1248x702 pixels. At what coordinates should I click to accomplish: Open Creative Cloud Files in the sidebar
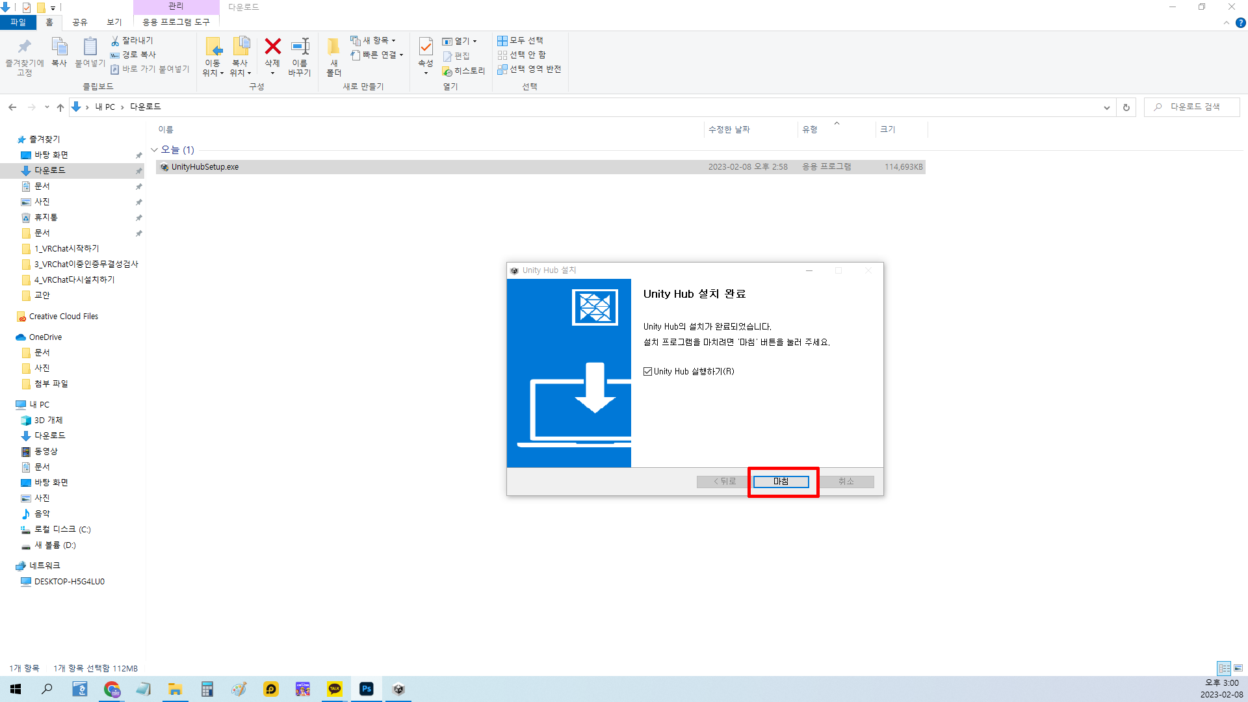[x=63, y=317]
